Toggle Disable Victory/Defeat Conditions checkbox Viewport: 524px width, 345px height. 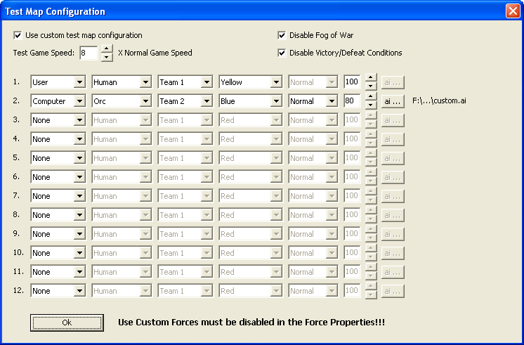[282, 53]
